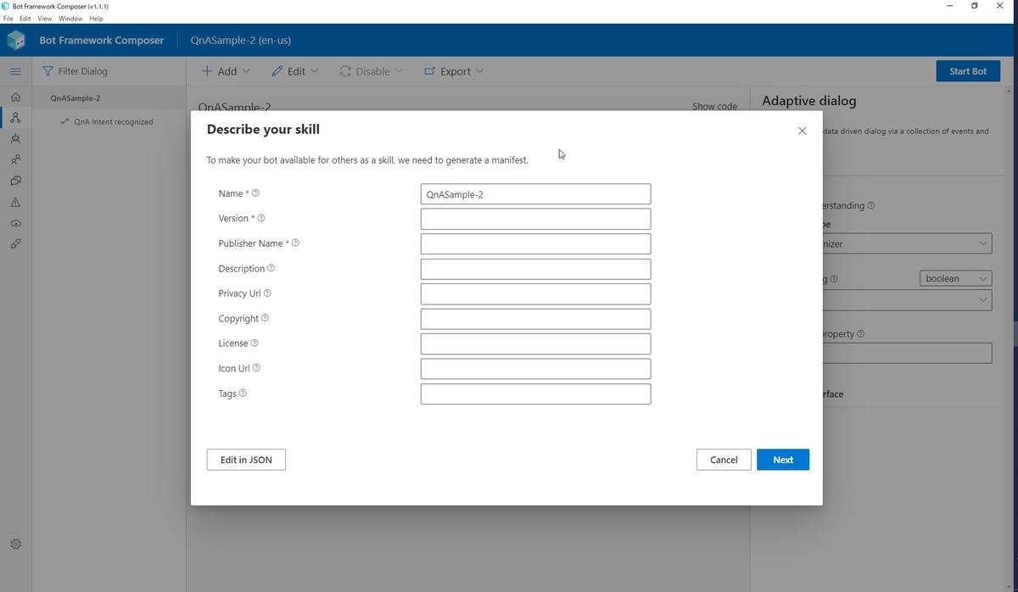Click the Start Bot button

[968, 71]
